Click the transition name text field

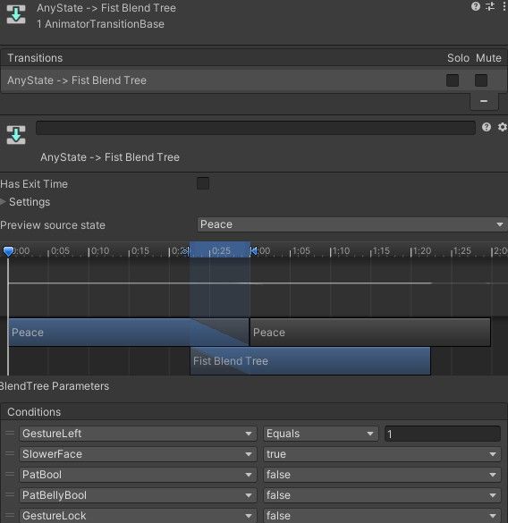[x=256, y=128]
